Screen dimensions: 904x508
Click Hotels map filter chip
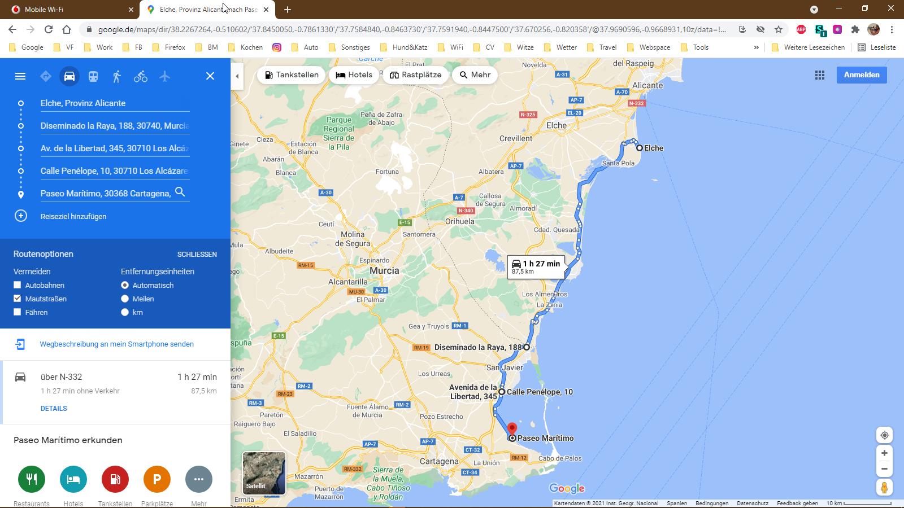354,75
